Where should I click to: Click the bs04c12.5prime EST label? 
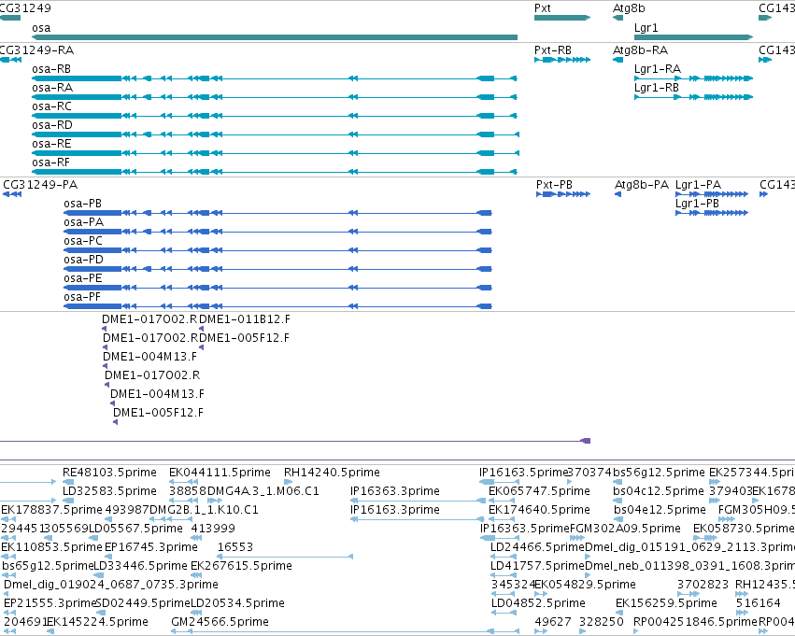click(659, 491)
